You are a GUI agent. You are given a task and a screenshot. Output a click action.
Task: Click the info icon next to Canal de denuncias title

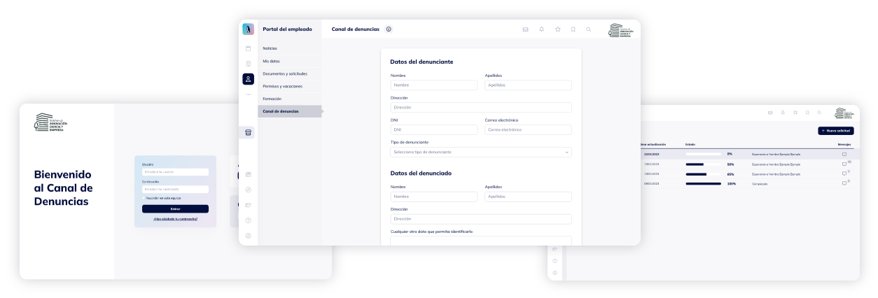(389, 29)
